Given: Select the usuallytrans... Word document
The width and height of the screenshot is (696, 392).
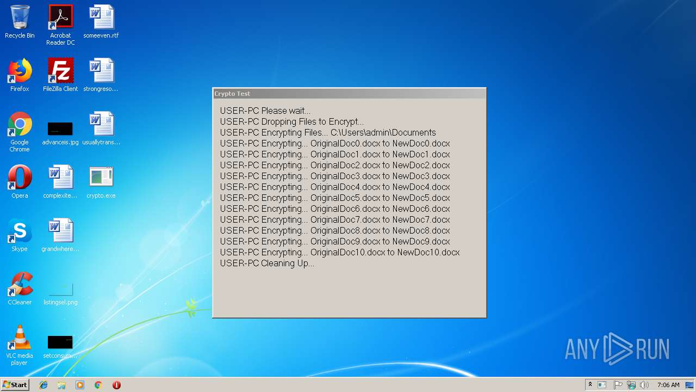Looking at the screenshot, I should point(101,128).
